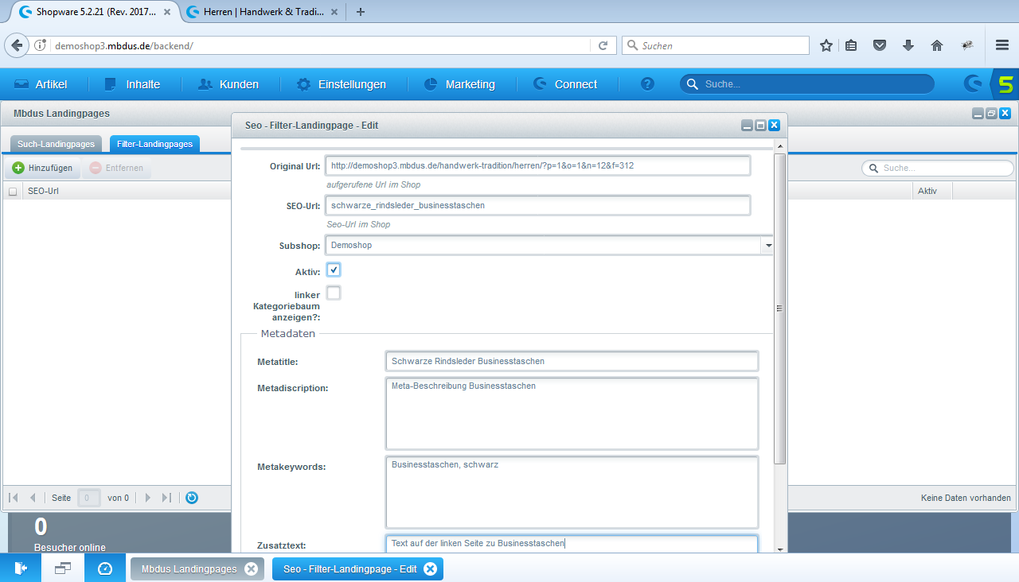Click the dashboard gauge icon in taskbar

point(105,568)
